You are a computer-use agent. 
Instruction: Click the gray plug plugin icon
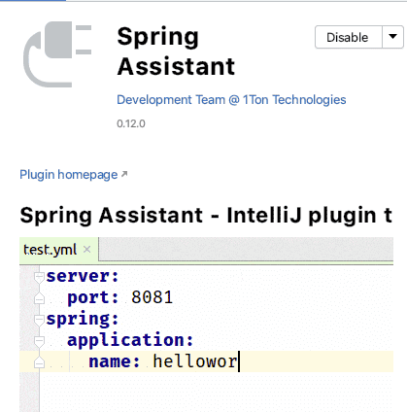(57, 54)
